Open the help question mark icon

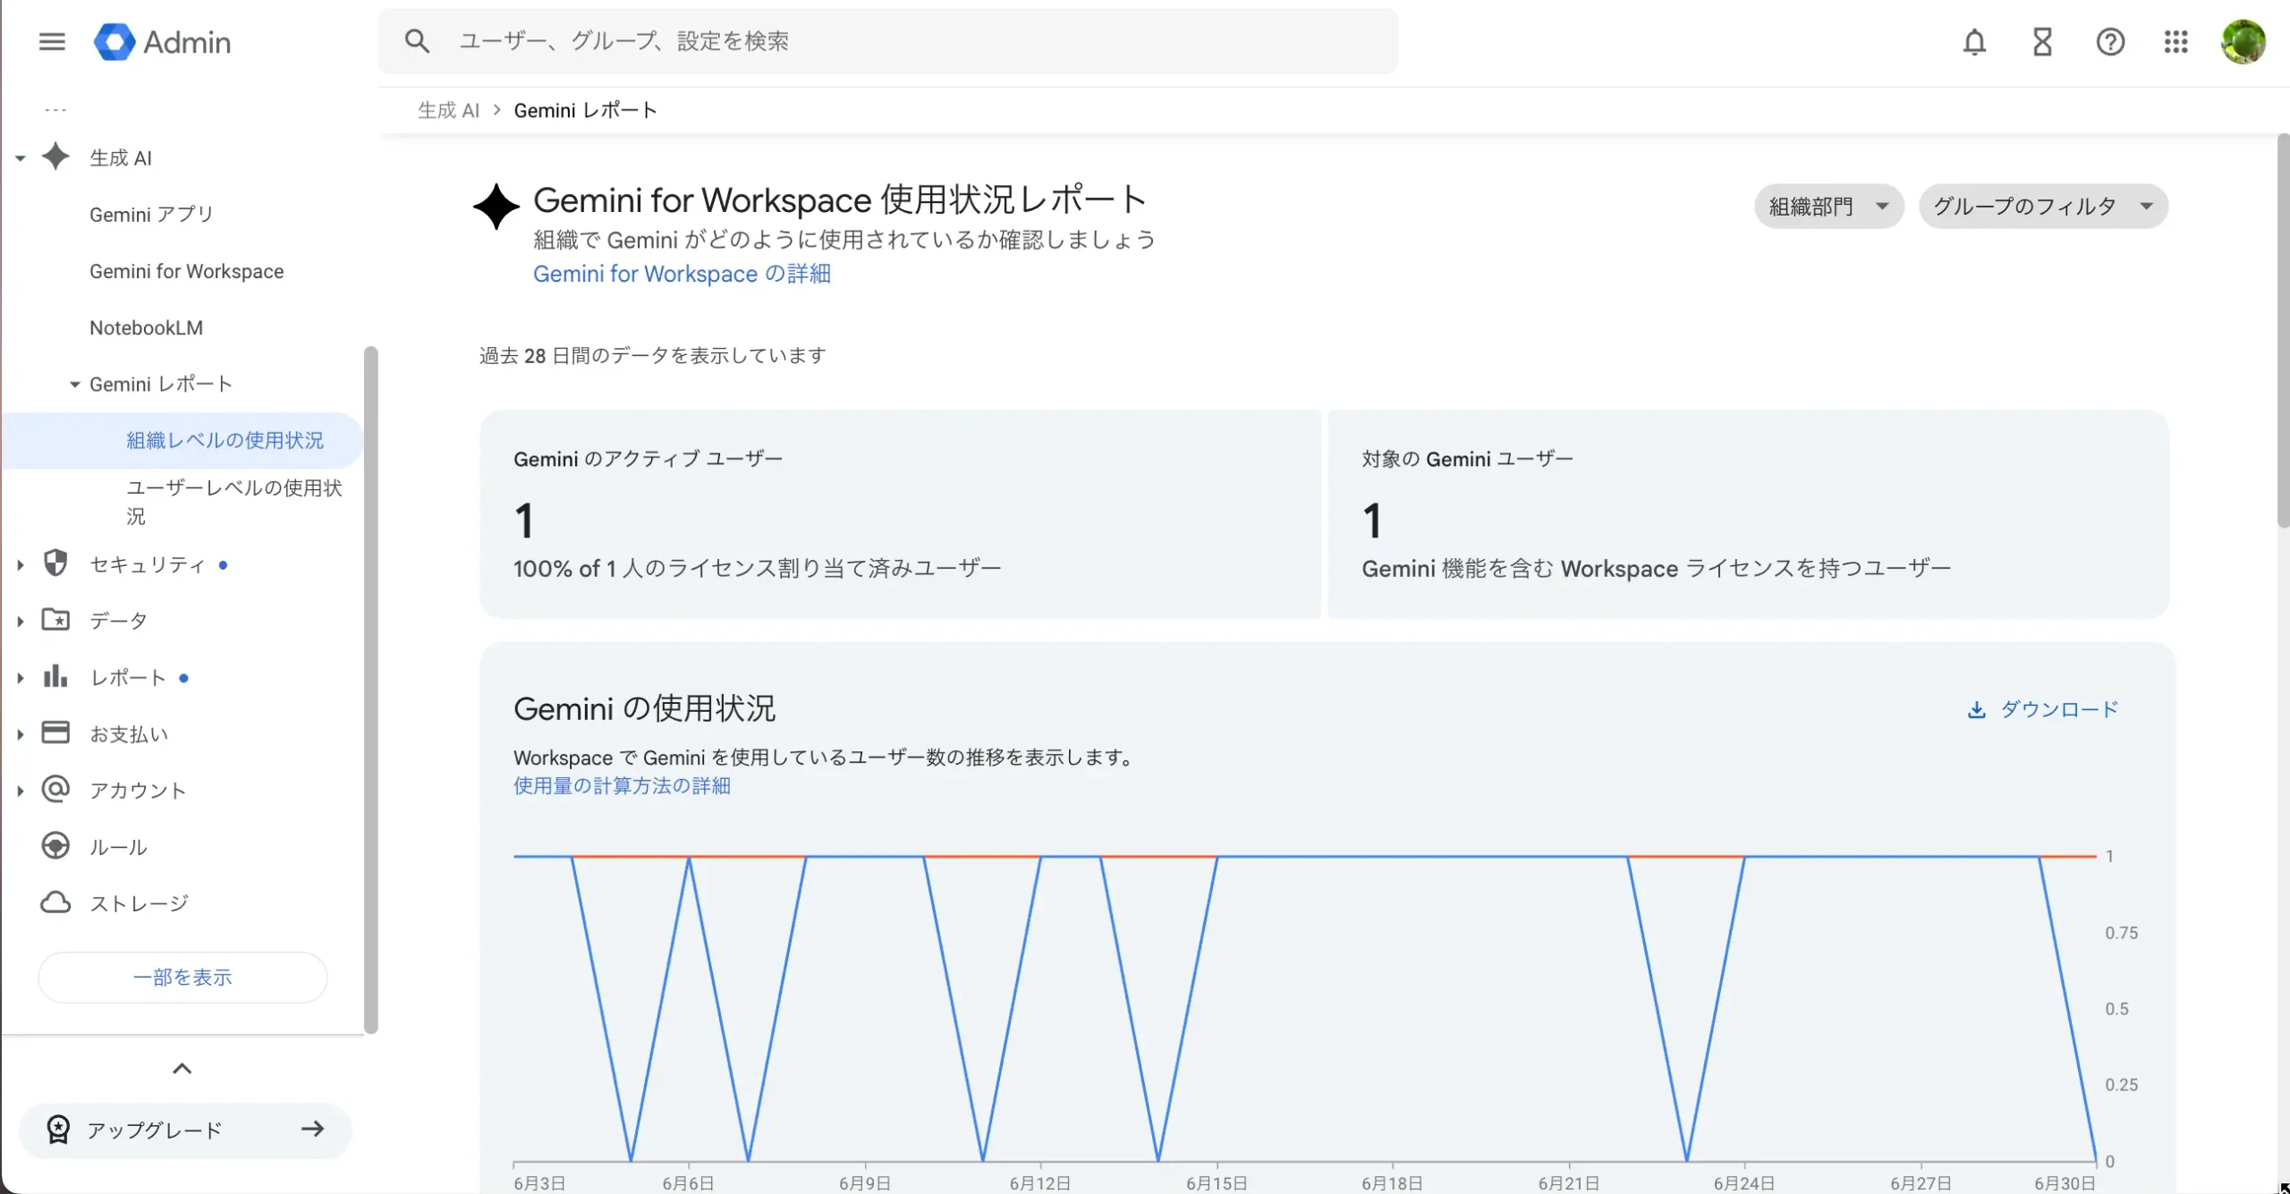[2110, 42]
